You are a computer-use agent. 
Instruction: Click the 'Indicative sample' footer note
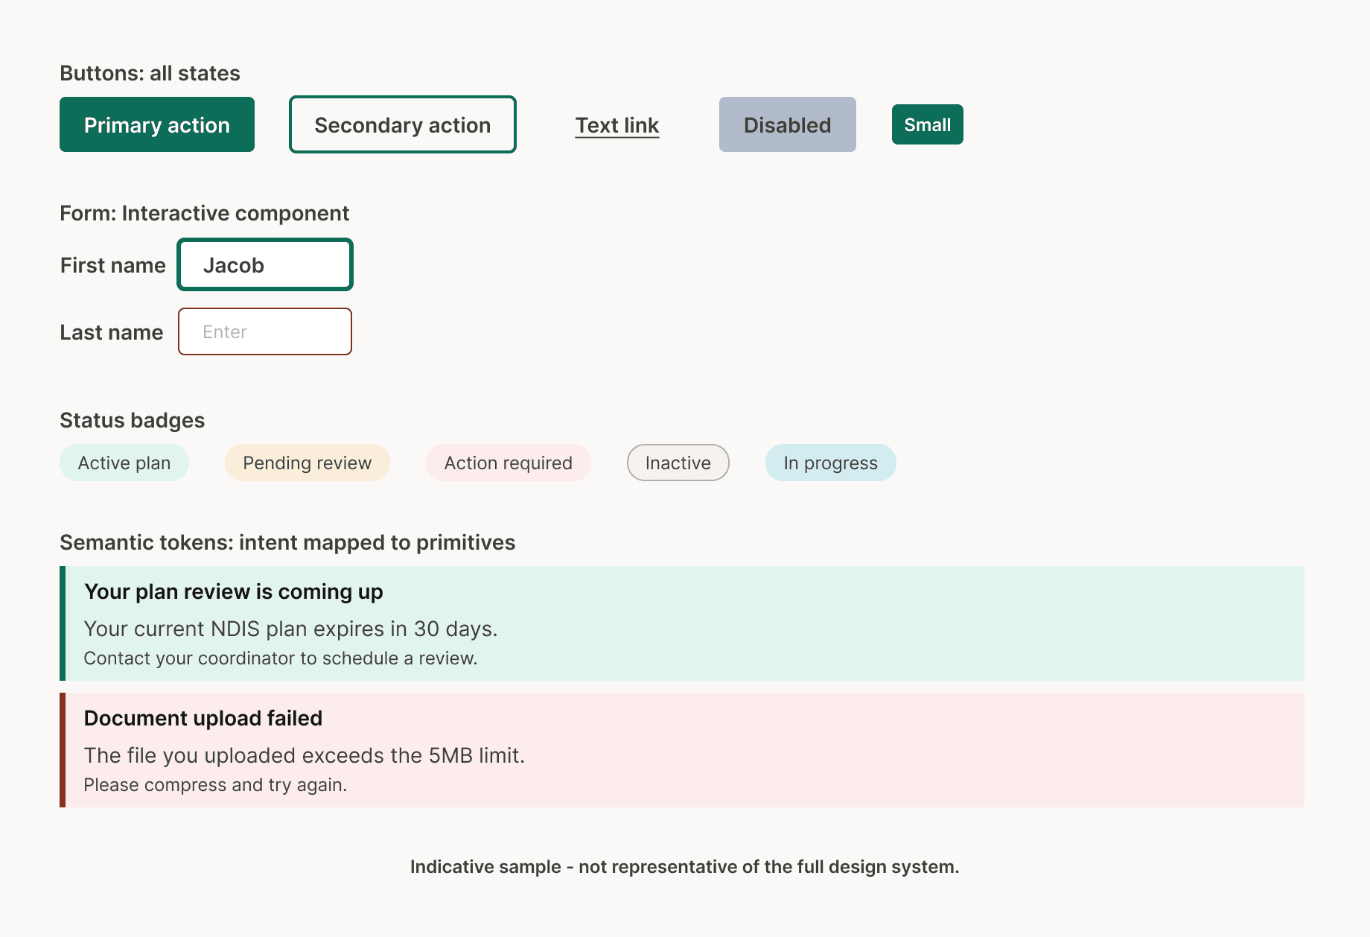[685, 867]
